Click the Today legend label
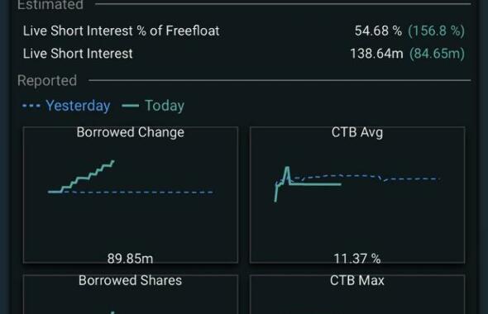Screen dimensions: 488x314 coord(165,106)
